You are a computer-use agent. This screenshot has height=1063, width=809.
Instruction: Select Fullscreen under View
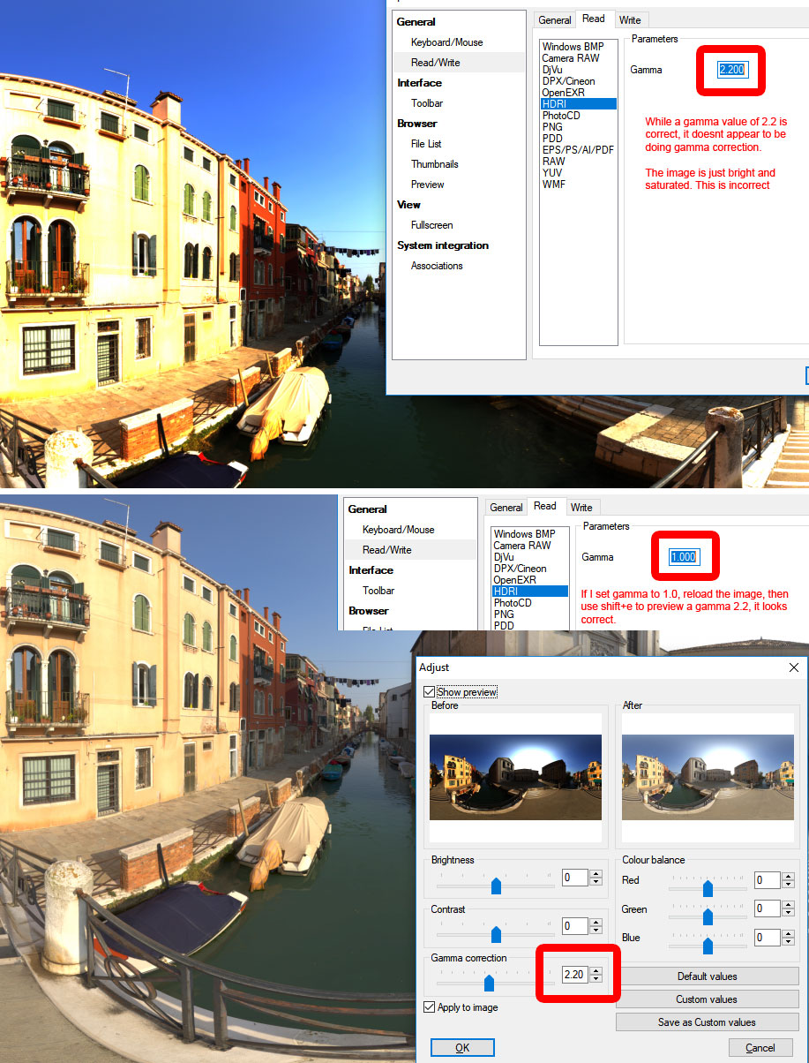coord(432,225)
